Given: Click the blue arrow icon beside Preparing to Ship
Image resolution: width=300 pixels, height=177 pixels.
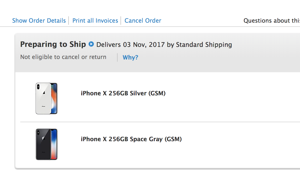Looking at the screenshot, I should coord(91,44).
